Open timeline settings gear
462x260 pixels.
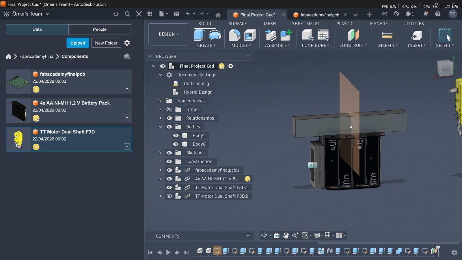click(x=454, y=252)
